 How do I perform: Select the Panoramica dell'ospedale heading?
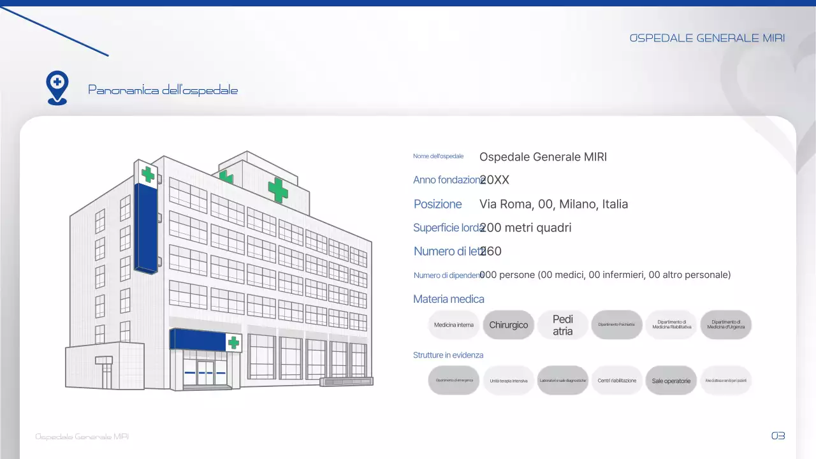[x=163, y=89]
